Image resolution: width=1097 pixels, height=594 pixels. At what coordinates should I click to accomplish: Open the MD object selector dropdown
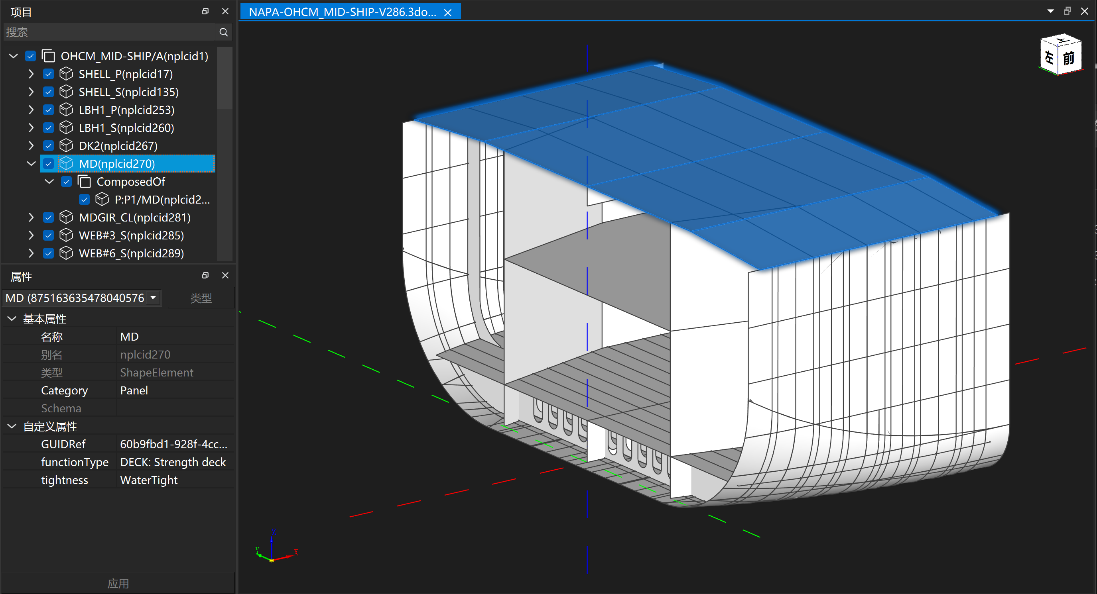tap(153, 298)
